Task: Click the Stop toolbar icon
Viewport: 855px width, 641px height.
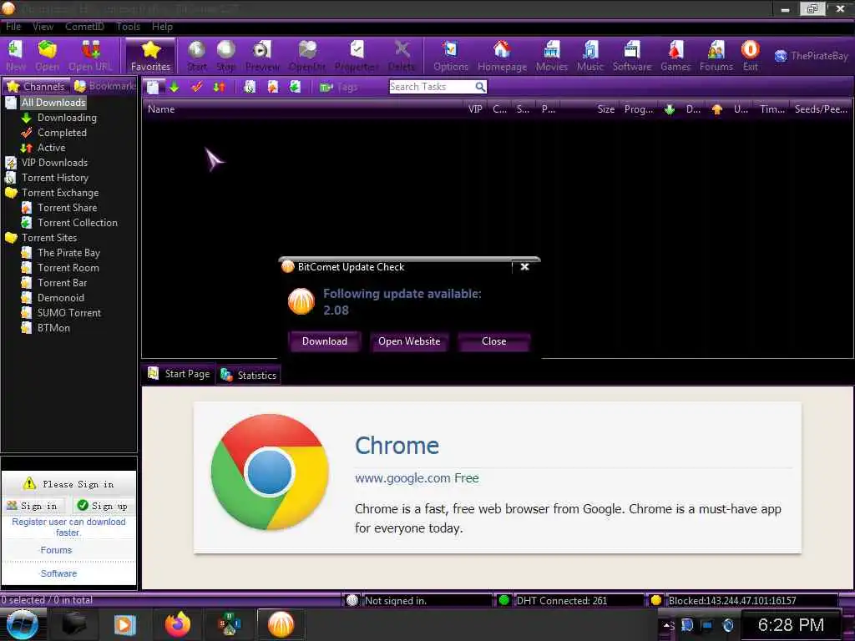Action: 225,56
